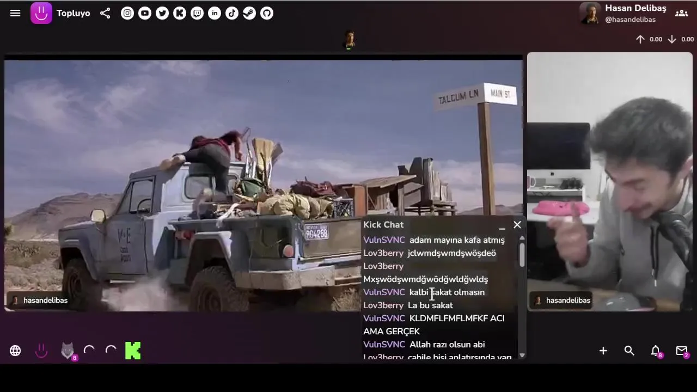Click Lov3berry on 'jclwmdşwmdşwösdeö' message
The width and height of the screenshot is (697, 392).
click(383, 253)
